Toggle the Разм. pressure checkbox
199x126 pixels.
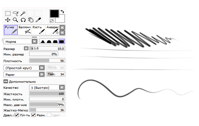pyautogui.click(x=33, y=115)
